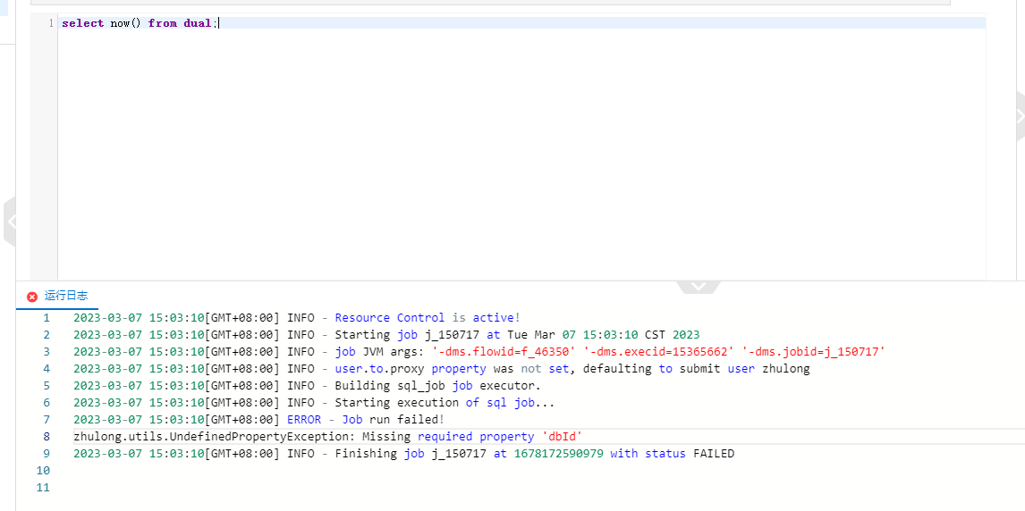Click the JVM args '-dms.flowid=f_46350' text
The height and width of the screenshot is (511, 1025).
504,352
